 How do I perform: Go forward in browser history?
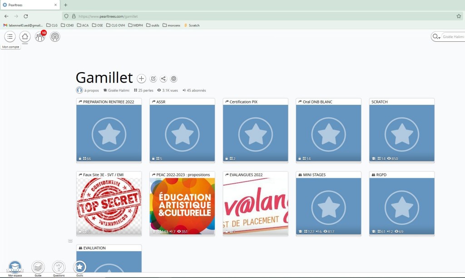[16, 16]
